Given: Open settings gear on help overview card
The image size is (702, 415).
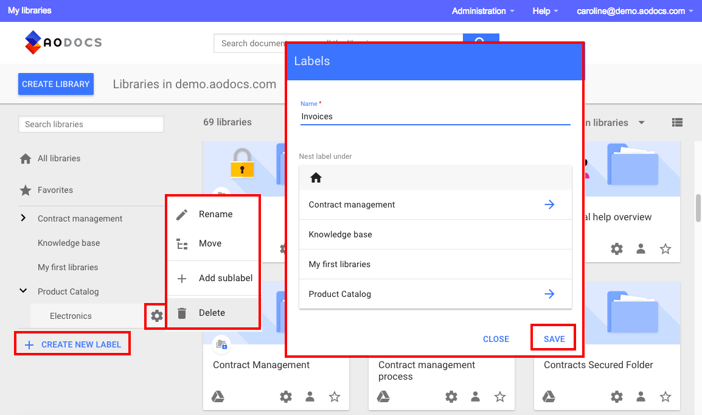Looking at the screenshot, I should (617, 248).
